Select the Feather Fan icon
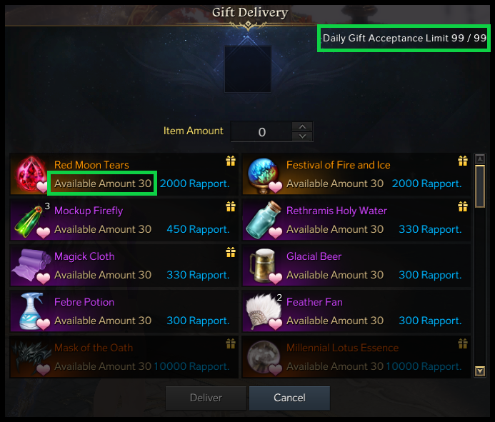495x422 pixels. point(264,311)
